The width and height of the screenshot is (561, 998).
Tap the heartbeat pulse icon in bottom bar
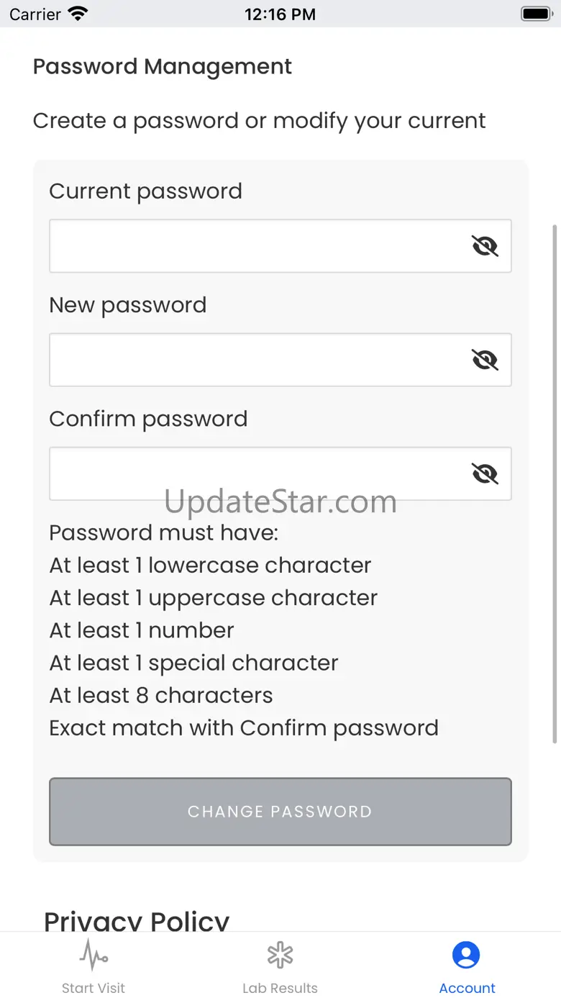coord(93,955)
